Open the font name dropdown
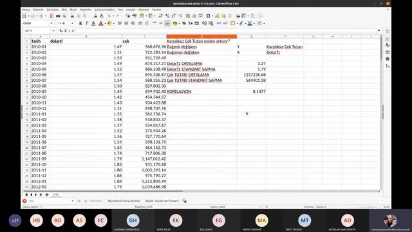 coord(51,23)
